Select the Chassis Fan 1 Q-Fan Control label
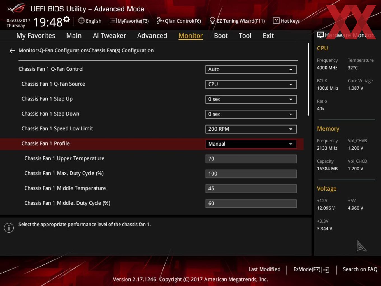The width and height of the screenshot is (381, 286). [x=51, y=69]
